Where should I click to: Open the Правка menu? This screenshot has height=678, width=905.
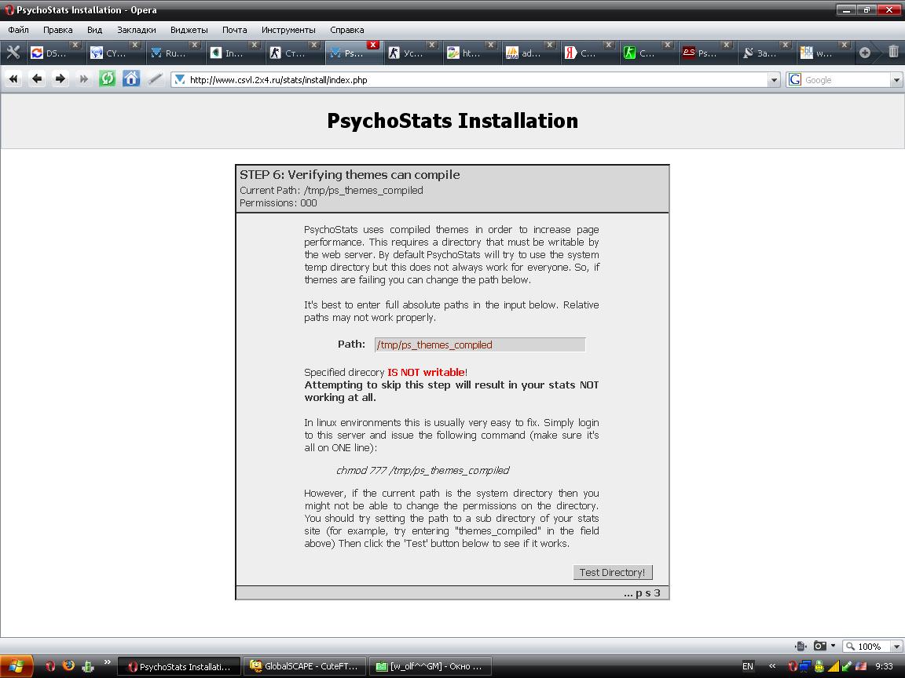point(57,30)
